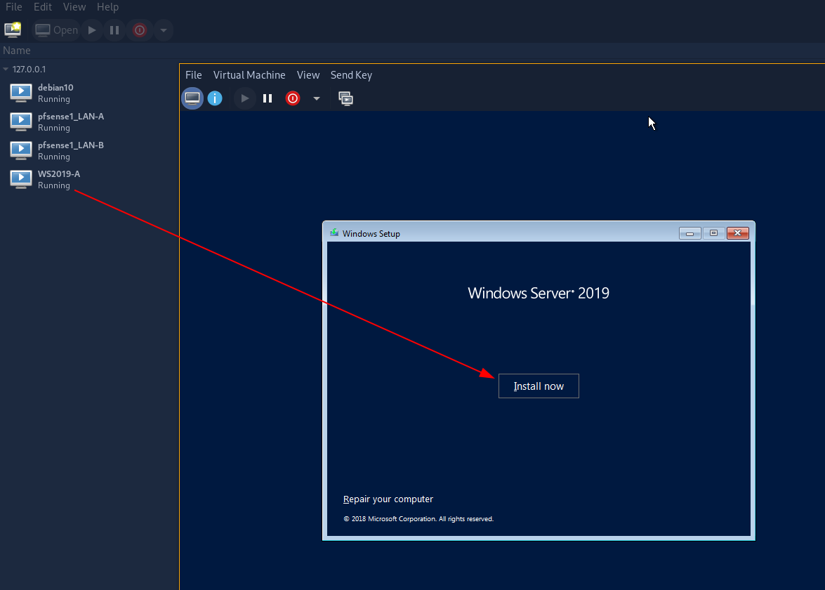
Task: Click the Repair your computer link
Action: click(388, 499)
